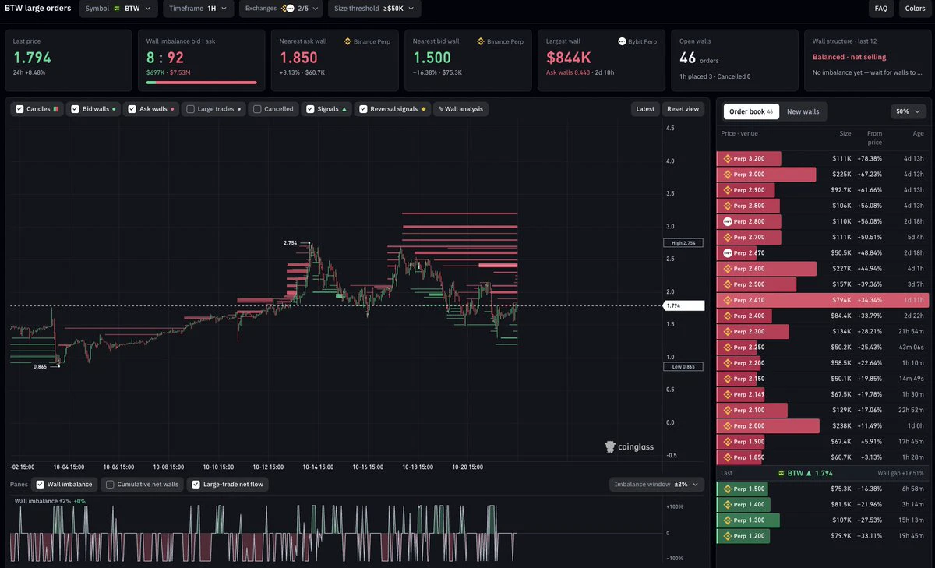Open the Timeframe 1H dropdown
935x568 pixels.
pyautogui.click(x=199, y=9)
